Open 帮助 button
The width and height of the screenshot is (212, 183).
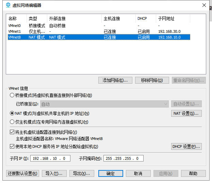point(193,173)
